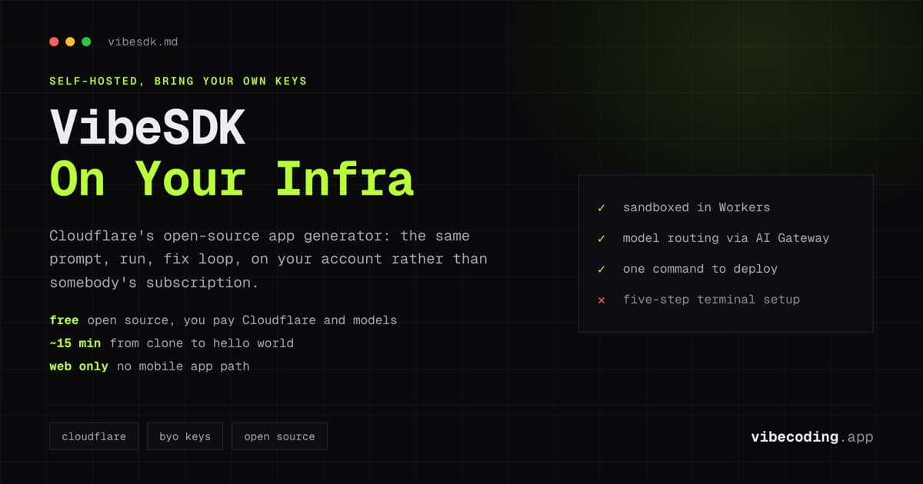
Task: Click 'model routing via AI Gateway' text
Action: pyautogui.click(x=726, y=238)
